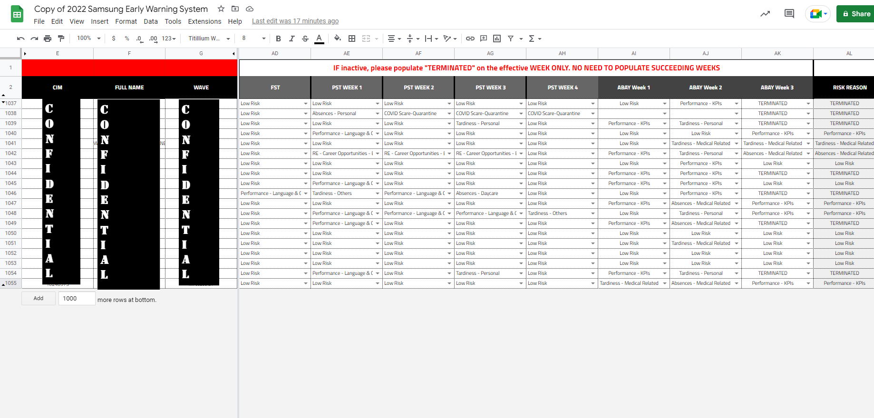This screenshot has width=874, height=418.
Task: Format as percent icon
Action: click(x=127, y=39)
